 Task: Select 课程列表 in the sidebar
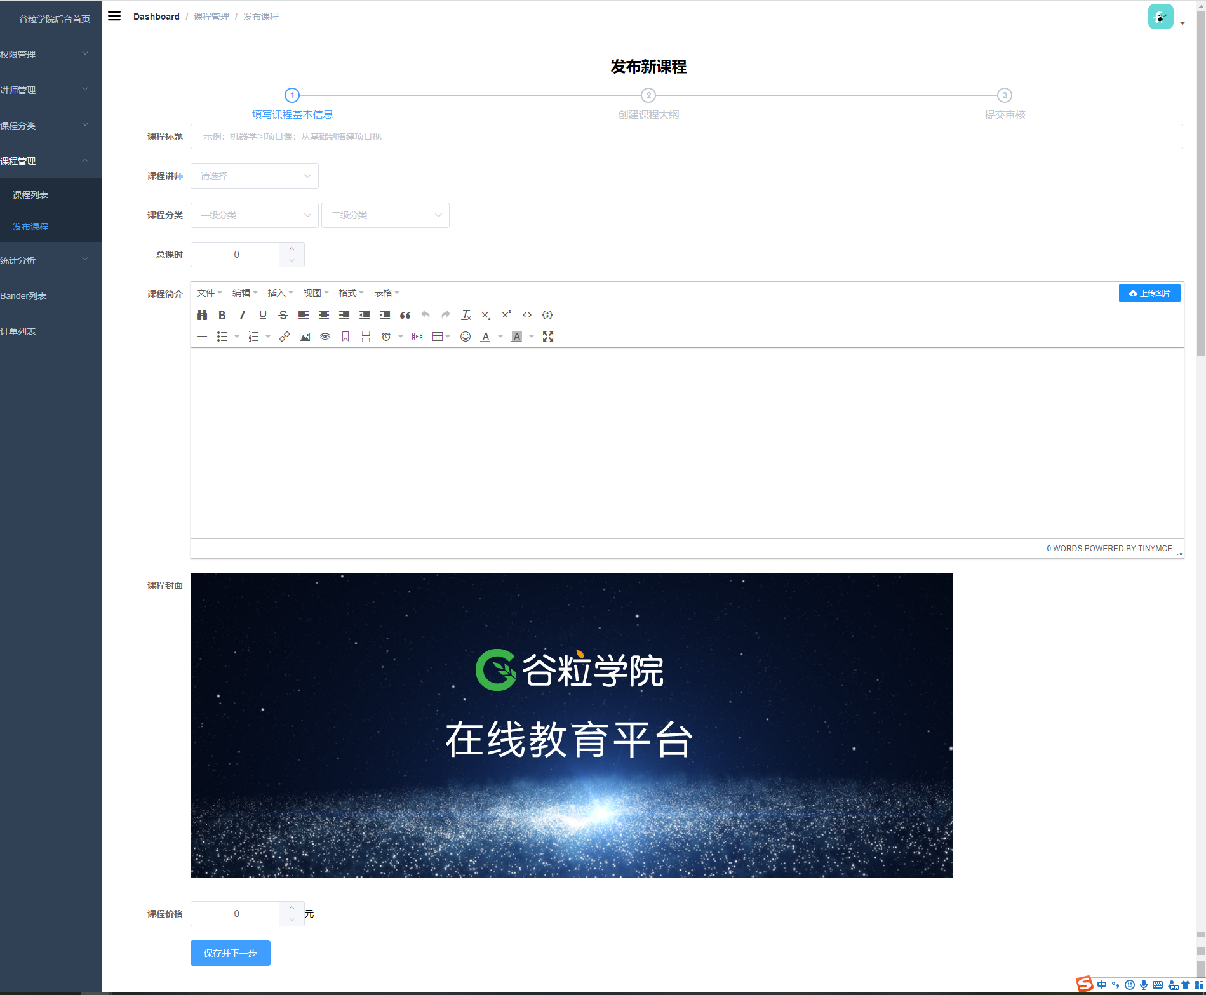pyautogui.click(x=30, y=194)
